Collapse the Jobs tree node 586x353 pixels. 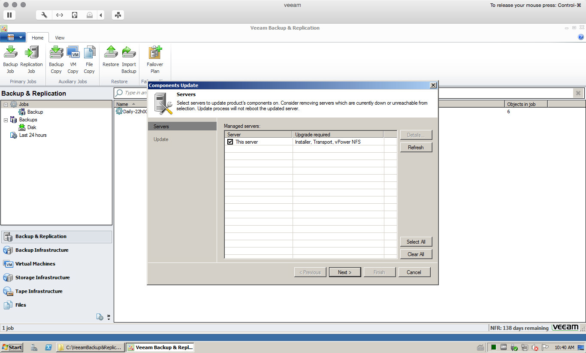(6, 104)
